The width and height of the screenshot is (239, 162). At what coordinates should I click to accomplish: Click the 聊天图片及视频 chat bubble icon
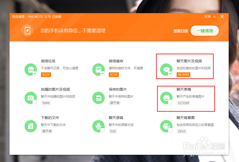click(x=166, y=70)
